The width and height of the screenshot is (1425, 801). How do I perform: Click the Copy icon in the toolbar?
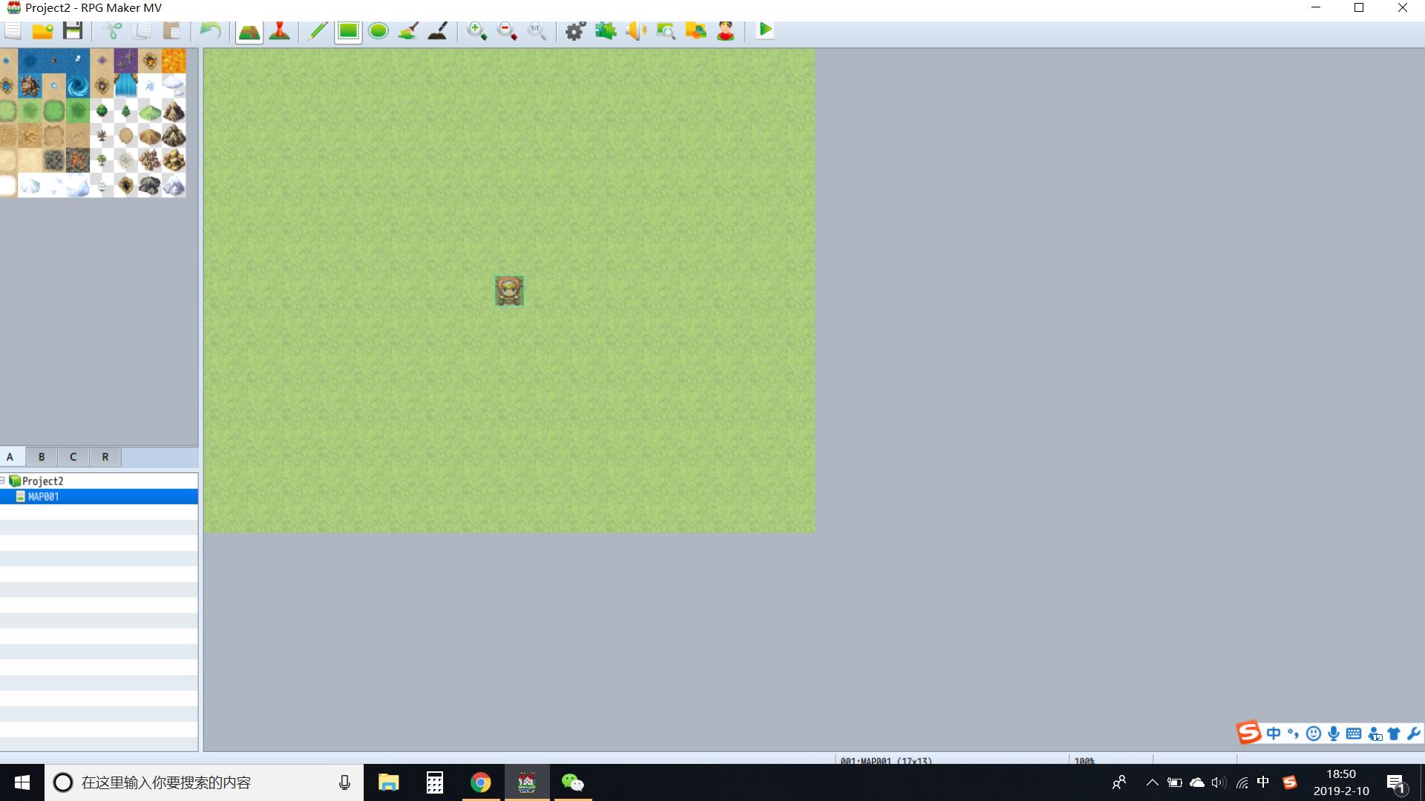click(x=142, y=30)
